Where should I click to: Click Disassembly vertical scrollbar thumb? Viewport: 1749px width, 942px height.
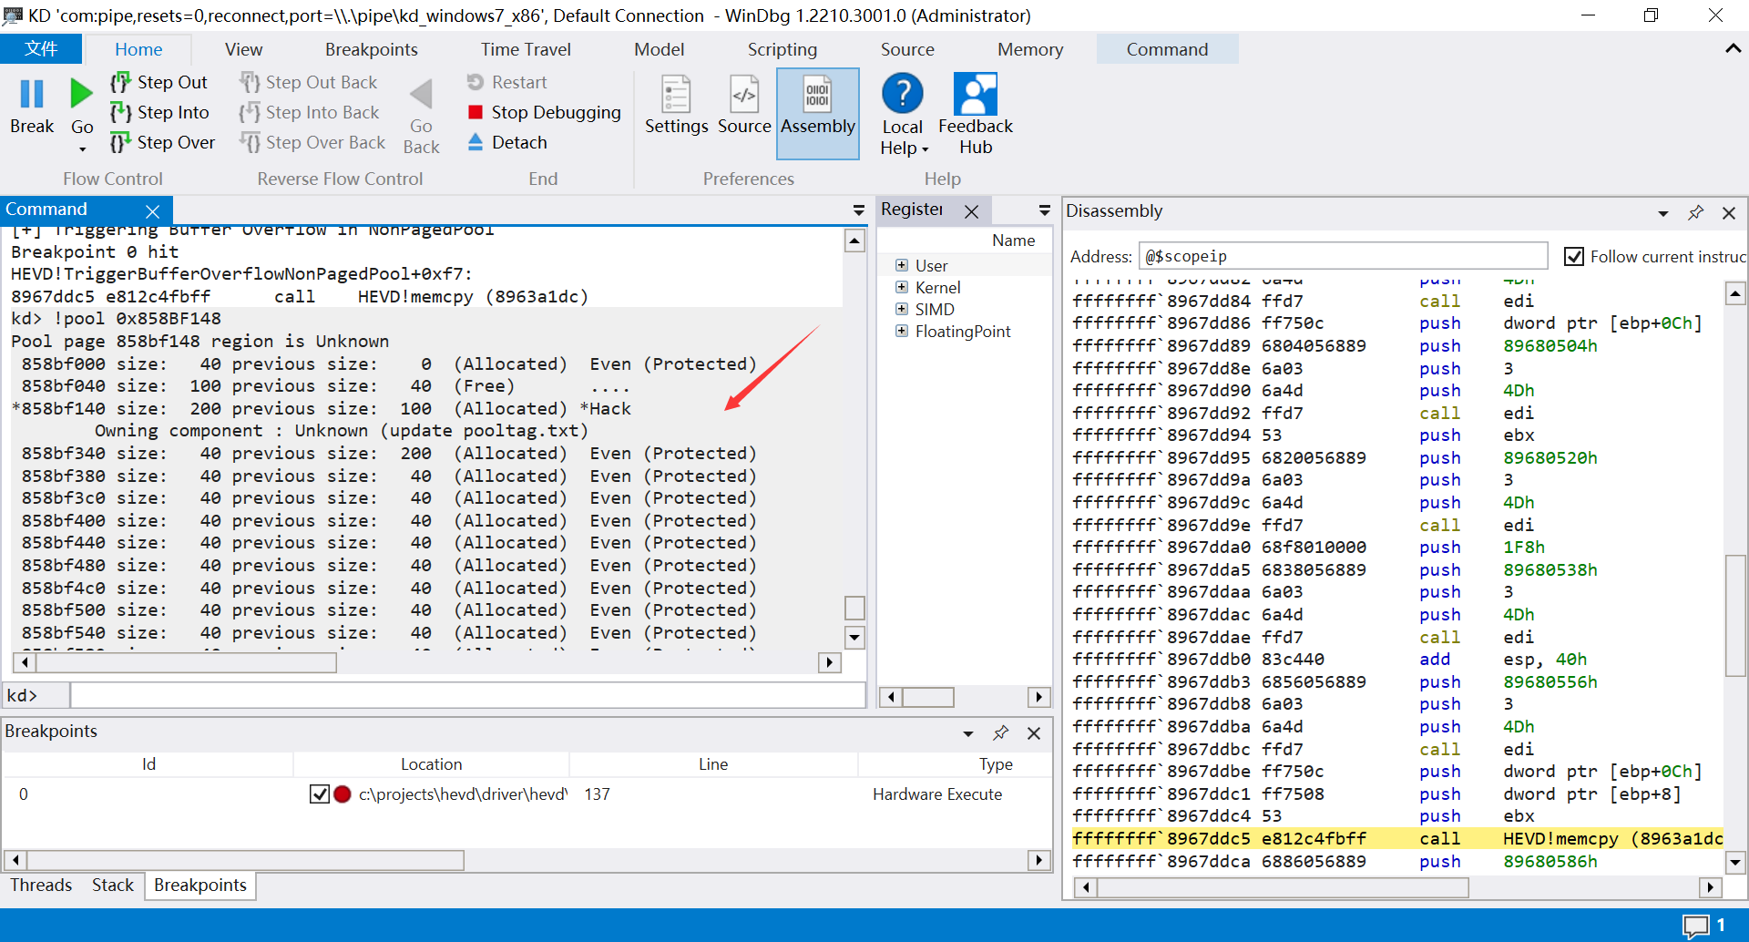pos(1735,615)
